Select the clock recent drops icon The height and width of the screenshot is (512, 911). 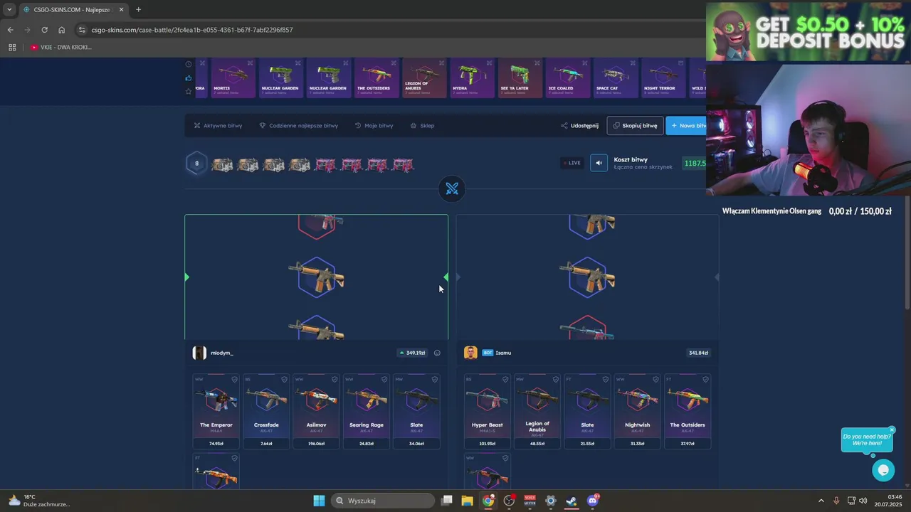(x=189, y=64)
